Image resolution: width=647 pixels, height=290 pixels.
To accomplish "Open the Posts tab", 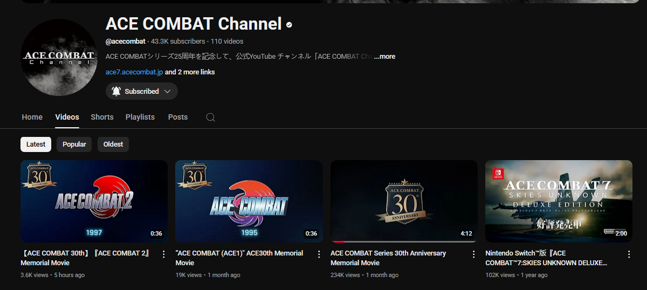I will pos(178,117).
